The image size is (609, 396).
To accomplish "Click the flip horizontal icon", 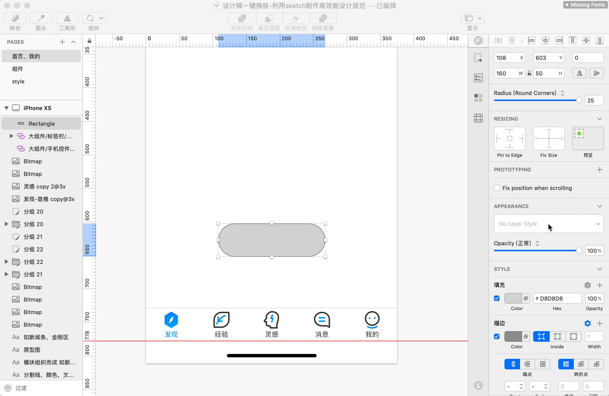I will (579, 73).
